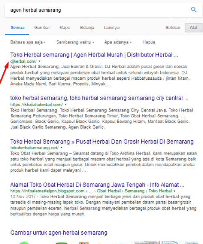Open arrow after infoalamattelpon breadcrumb URL
The height and width of the screenshot is (244, 203).
pos(175,191)
